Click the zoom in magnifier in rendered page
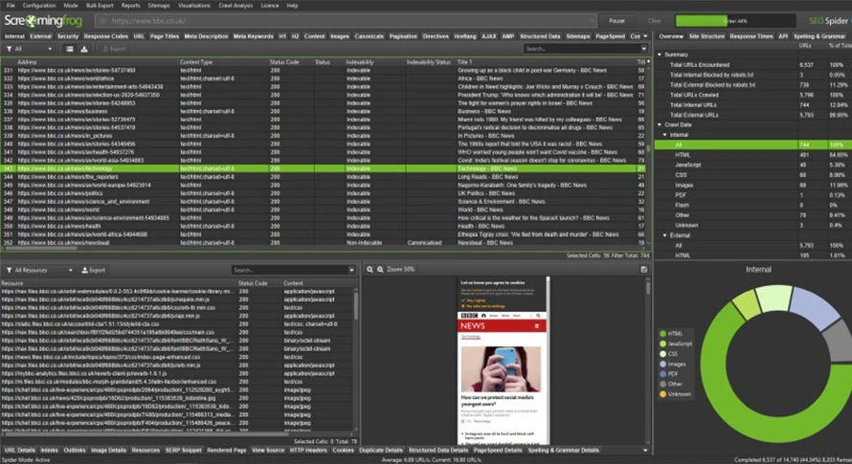 coord(381,270)
